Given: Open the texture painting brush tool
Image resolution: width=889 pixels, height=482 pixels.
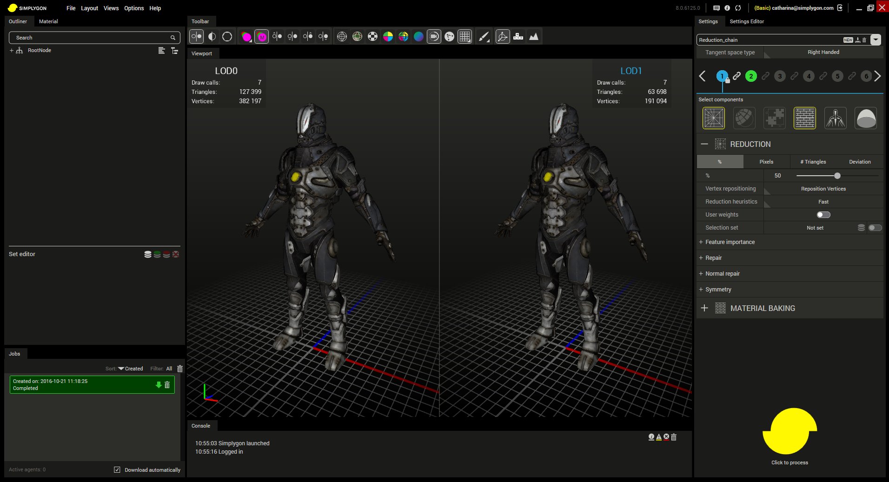Looking at the screenshot, I should pos(484,36).
